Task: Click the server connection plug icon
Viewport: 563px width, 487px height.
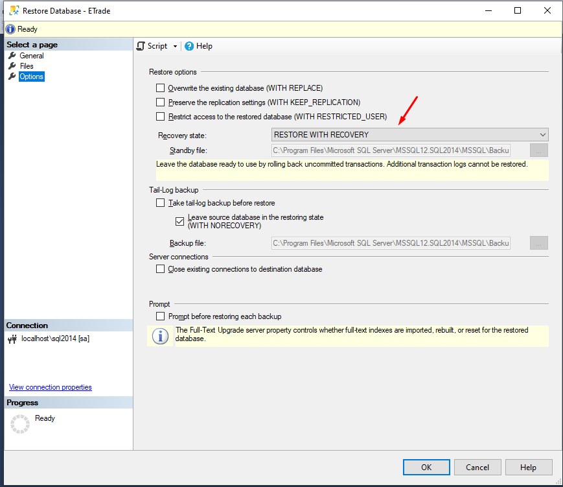Action: point(12,339)
